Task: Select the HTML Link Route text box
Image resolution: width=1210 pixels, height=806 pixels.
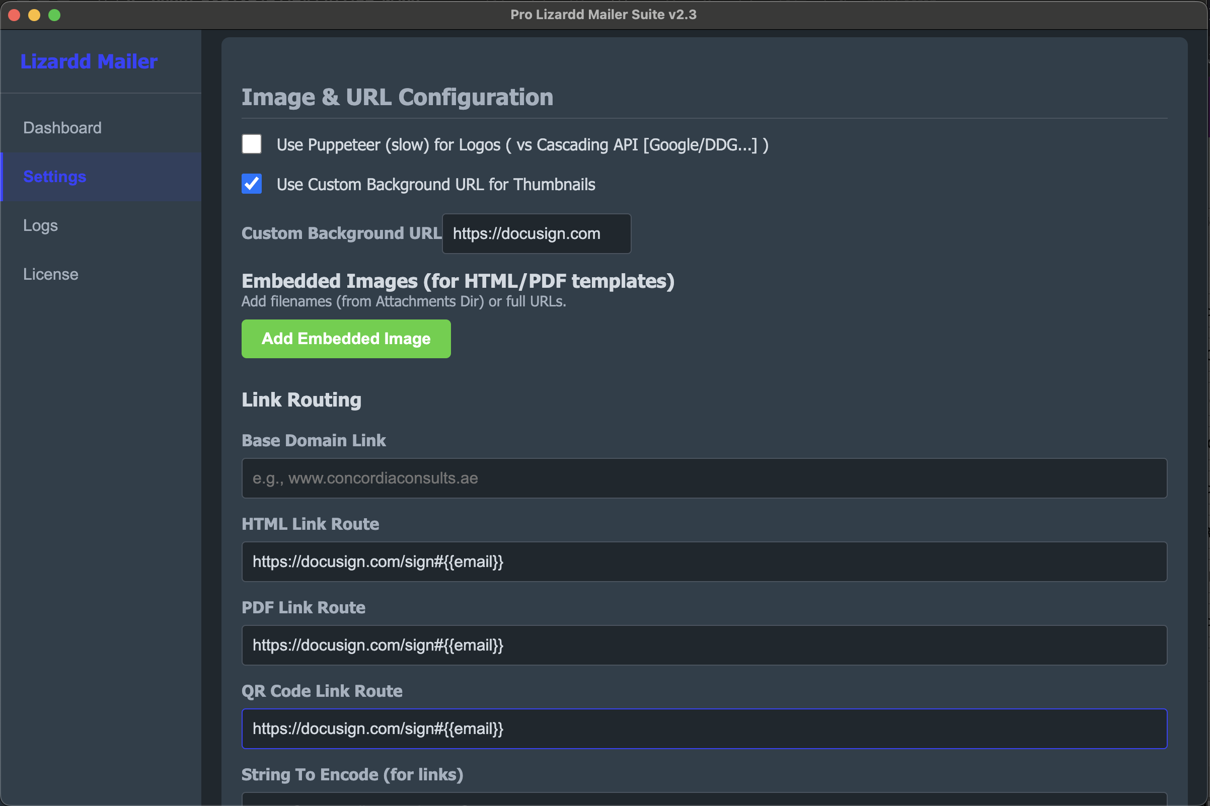Action: [704, 561]
